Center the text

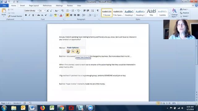pyautogui.click(x=71, y=15)
